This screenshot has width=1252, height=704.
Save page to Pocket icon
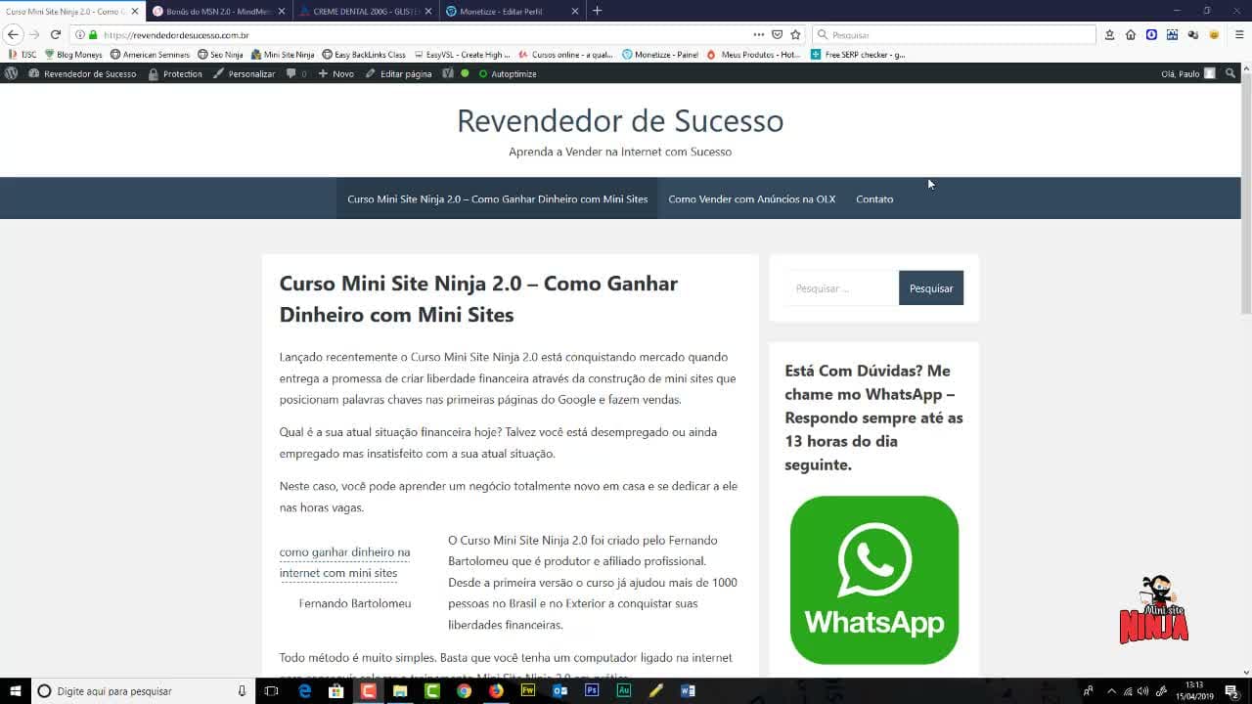[777, 34]
